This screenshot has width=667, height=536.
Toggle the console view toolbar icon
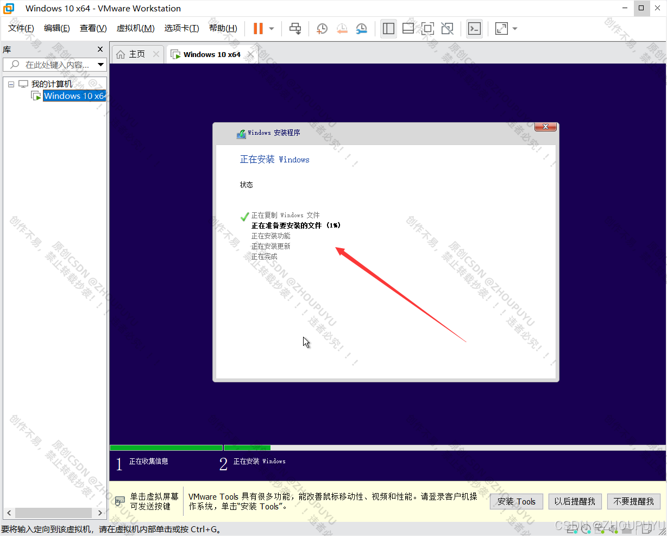click(474, 29)
